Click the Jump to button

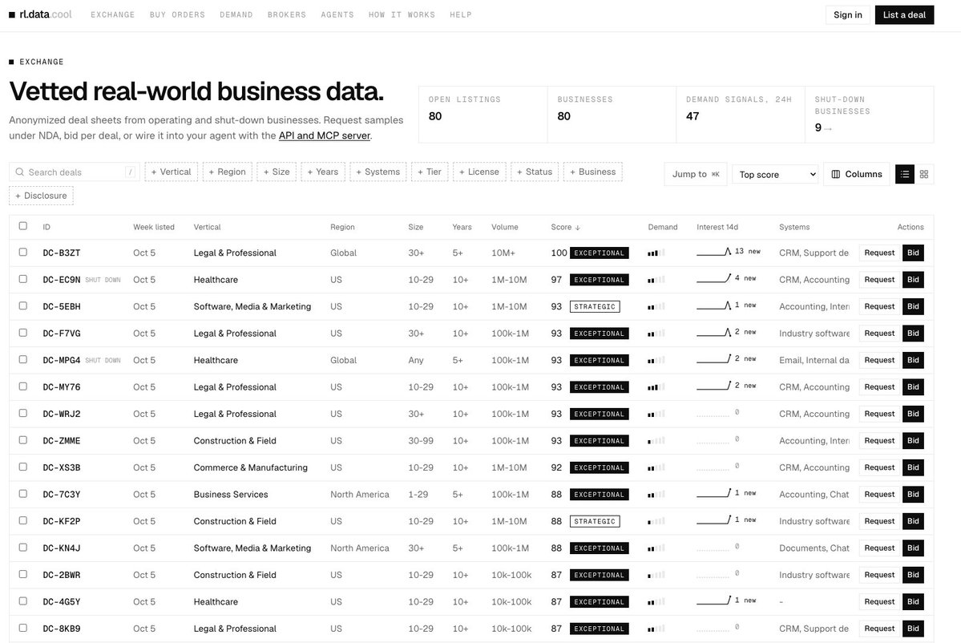[696, 174]
